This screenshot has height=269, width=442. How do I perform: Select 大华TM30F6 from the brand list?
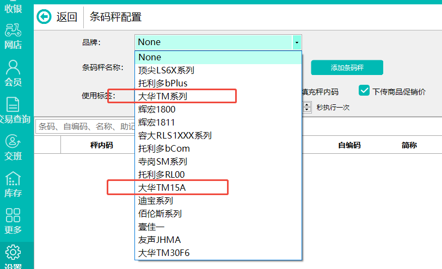218,253
